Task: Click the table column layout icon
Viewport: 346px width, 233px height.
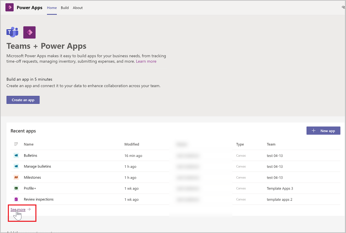Action: tap(16, 144)
